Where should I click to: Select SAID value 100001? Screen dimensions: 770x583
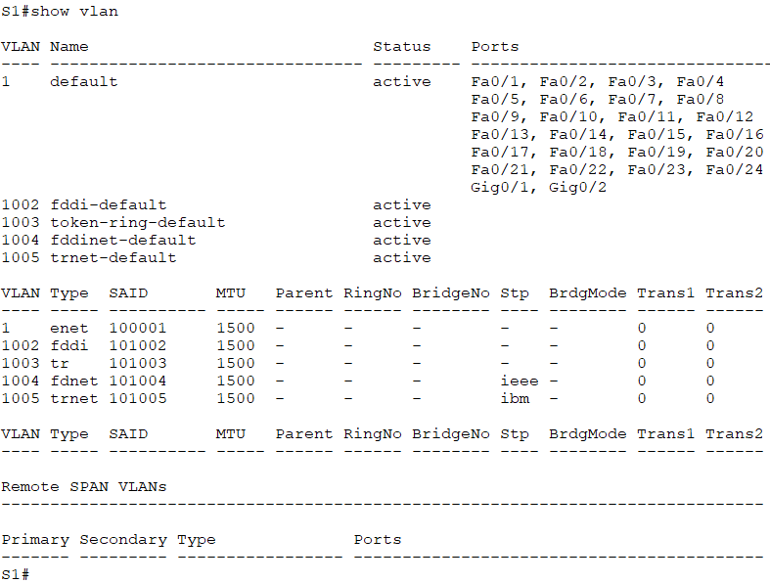138,328
